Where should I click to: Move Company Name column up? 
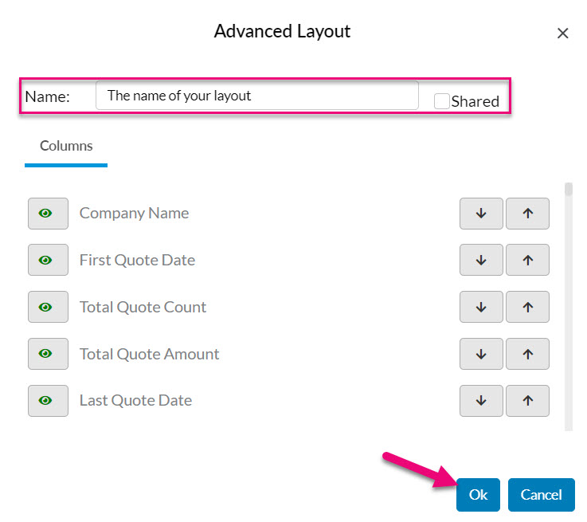pos(527,214)
